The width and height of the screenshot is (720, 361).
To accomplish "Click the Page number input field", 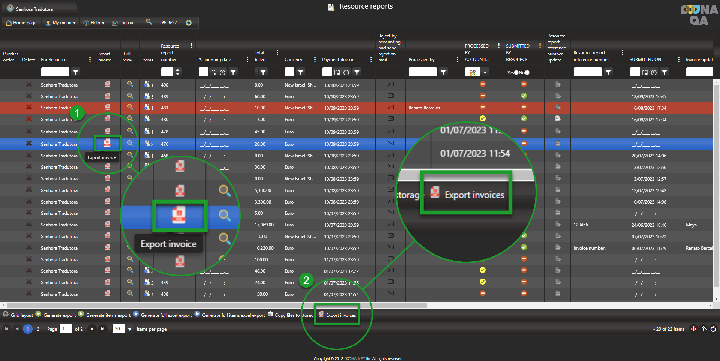I will tap(66, 329).
